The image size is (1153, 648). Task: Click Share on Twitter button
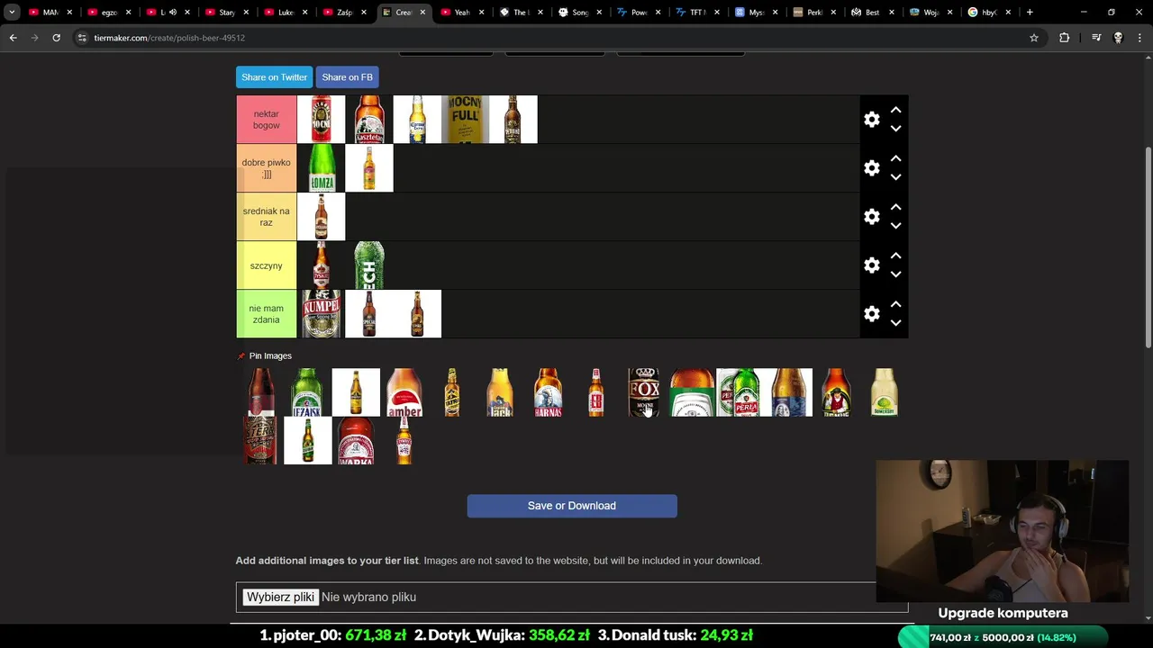click(x=274, y=77)
